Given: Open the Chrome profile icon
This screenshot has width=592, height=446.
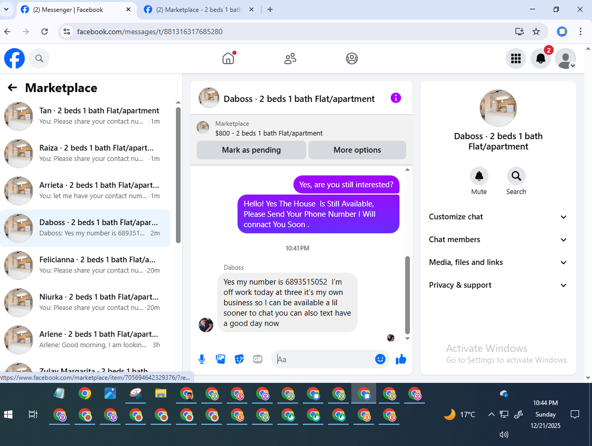Looking at the screenshot, I should tap(562, 32).
